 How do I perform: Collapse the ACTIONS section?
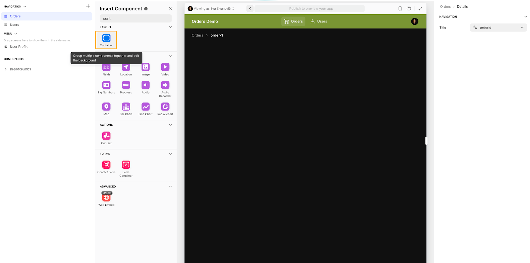tap(171, 125)
